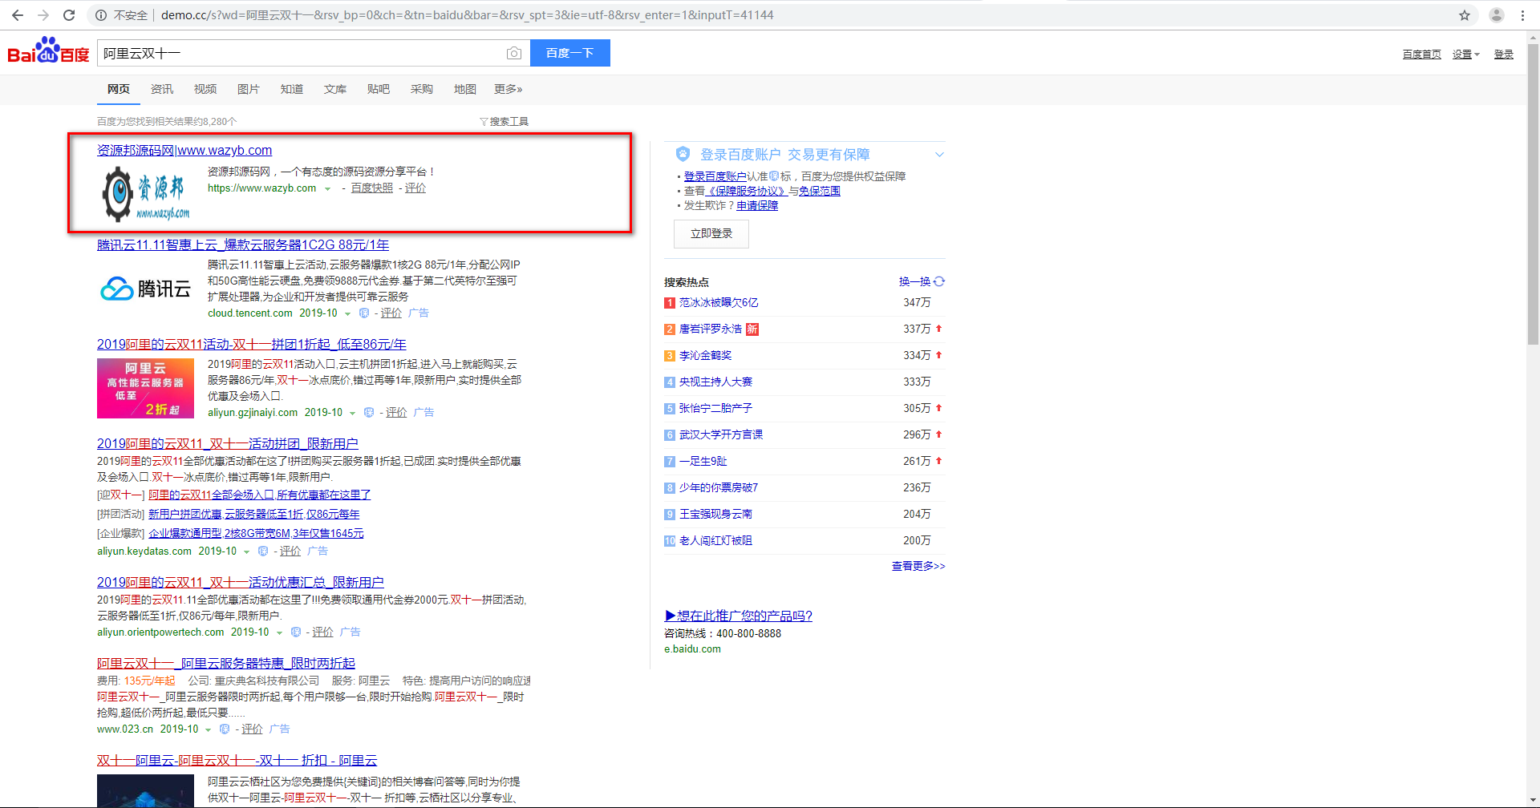This screenshot has height=808, width=1540.
Task: Click the browser address bar URL
Action: tap(468, 15)
